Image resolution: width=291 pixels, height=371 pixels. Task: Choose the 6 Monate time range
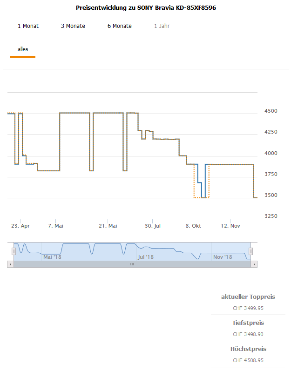coord(120,26)
